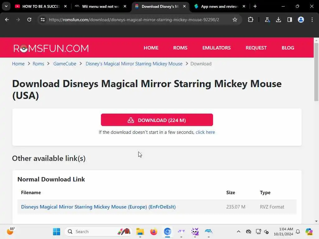Bookmark this page with the star
Image resolution: width=319 pixels, height=239 pixels.
pyautogui.click(x=235, y=20)
